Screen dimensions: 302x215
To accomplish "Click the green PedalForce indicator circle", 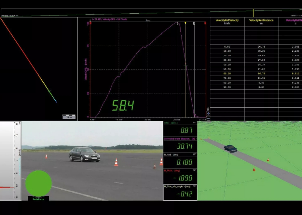I will (39, 183).
